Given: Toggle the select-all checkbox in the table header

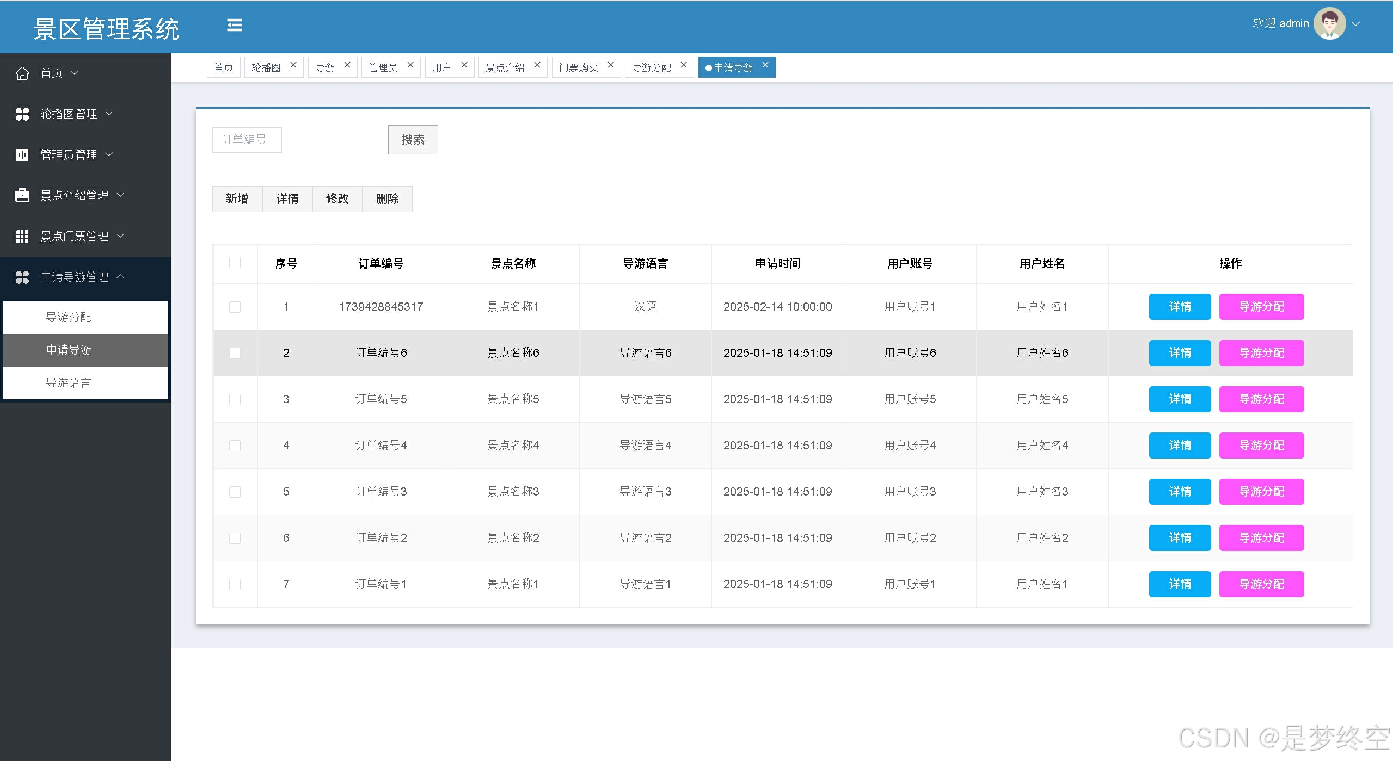Looking at the screenshot, I should [x=235, y=263].
